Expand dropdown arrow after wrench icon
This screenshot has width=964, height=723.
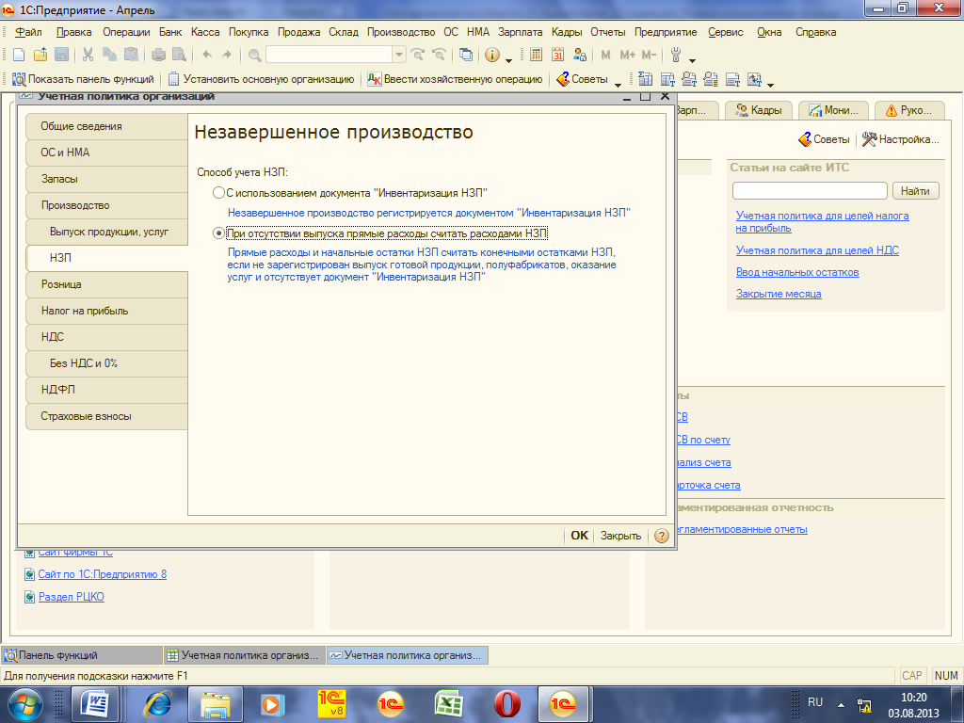692,59
